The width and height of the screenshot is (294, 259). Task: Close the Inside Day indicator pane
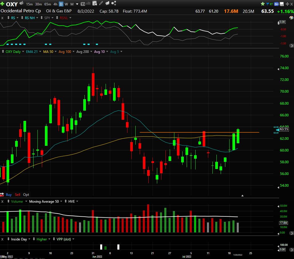pyautogui.click(x=2, y=239)
